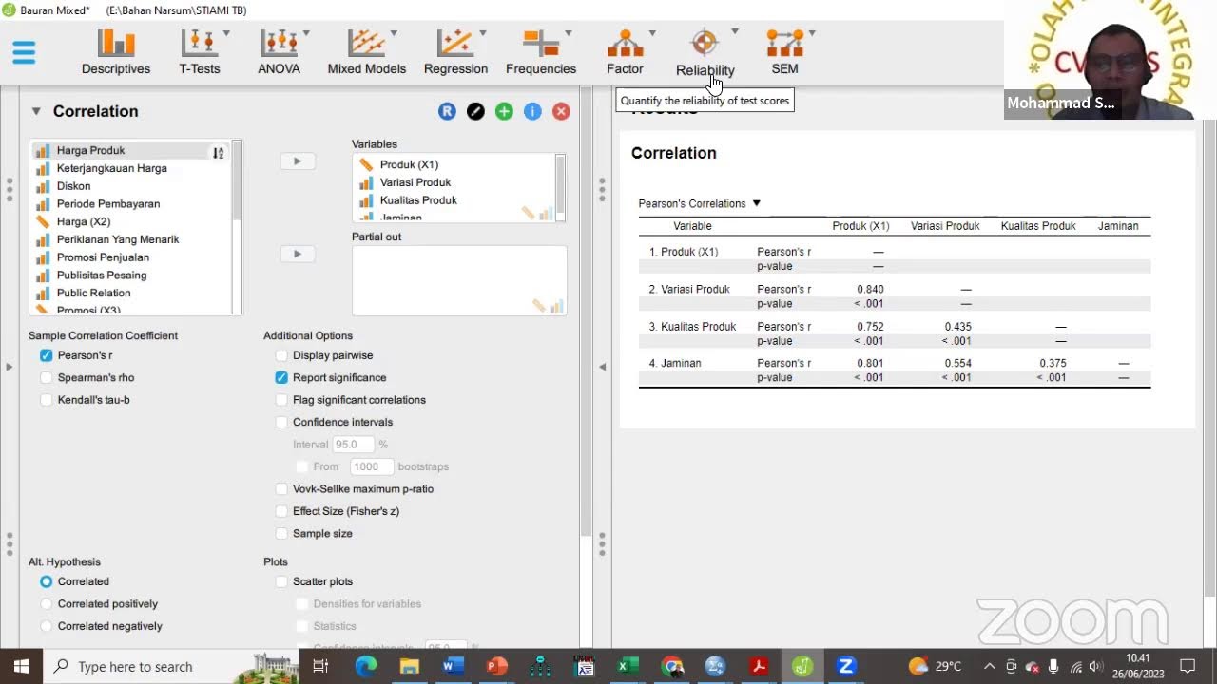Screen dimensions: 1217x684
Task: Click the blue R syntax icon
Action: coord(447,111)
